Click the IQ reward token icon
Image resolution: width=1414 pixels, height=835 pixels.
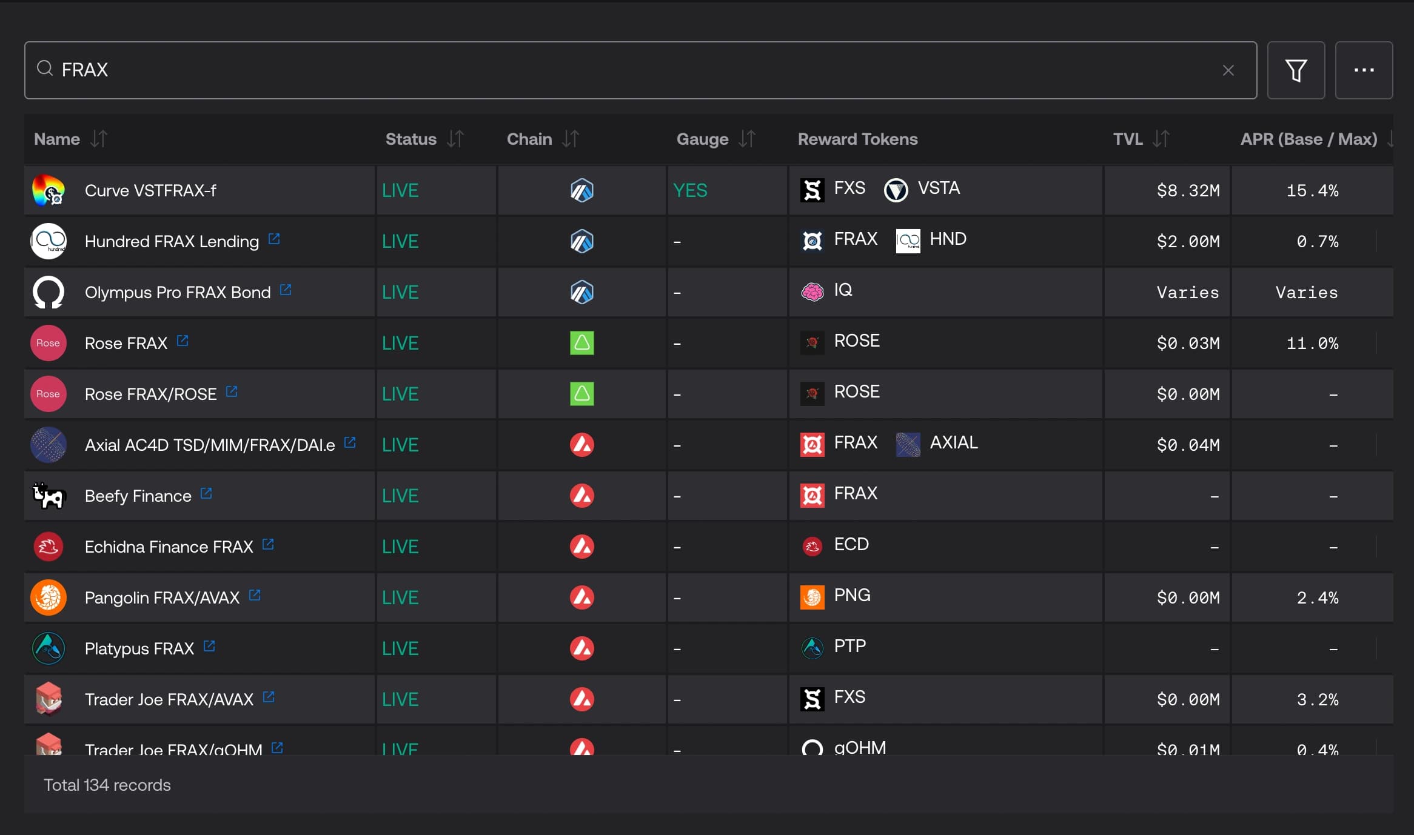click(x=813, y=292)
